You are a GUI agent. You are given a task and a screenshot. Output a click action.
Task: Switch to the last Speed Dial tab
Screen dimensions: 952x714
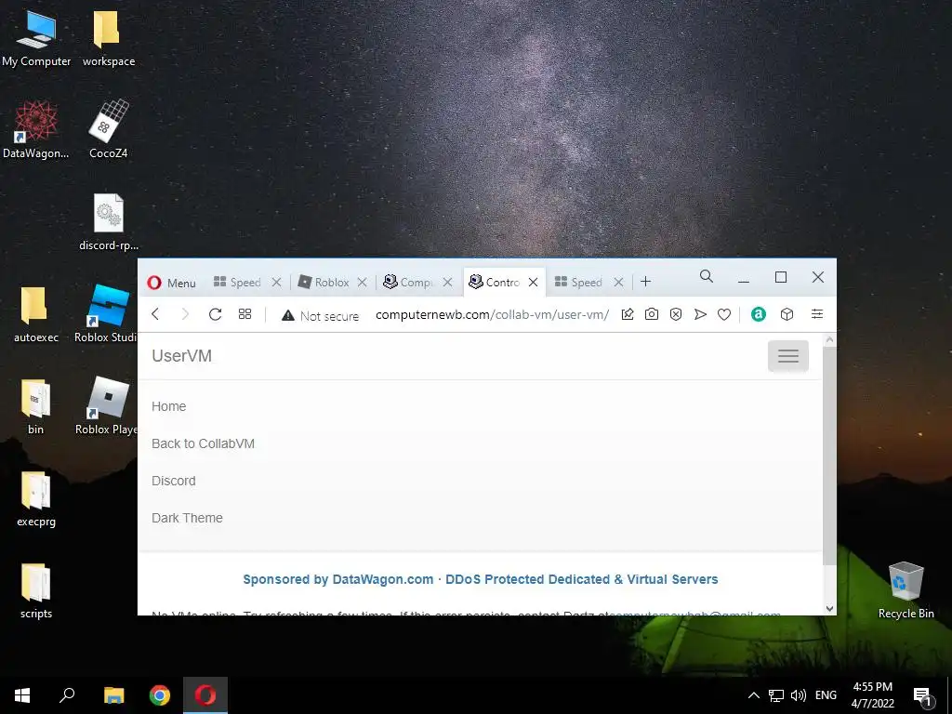pos(578,283)
